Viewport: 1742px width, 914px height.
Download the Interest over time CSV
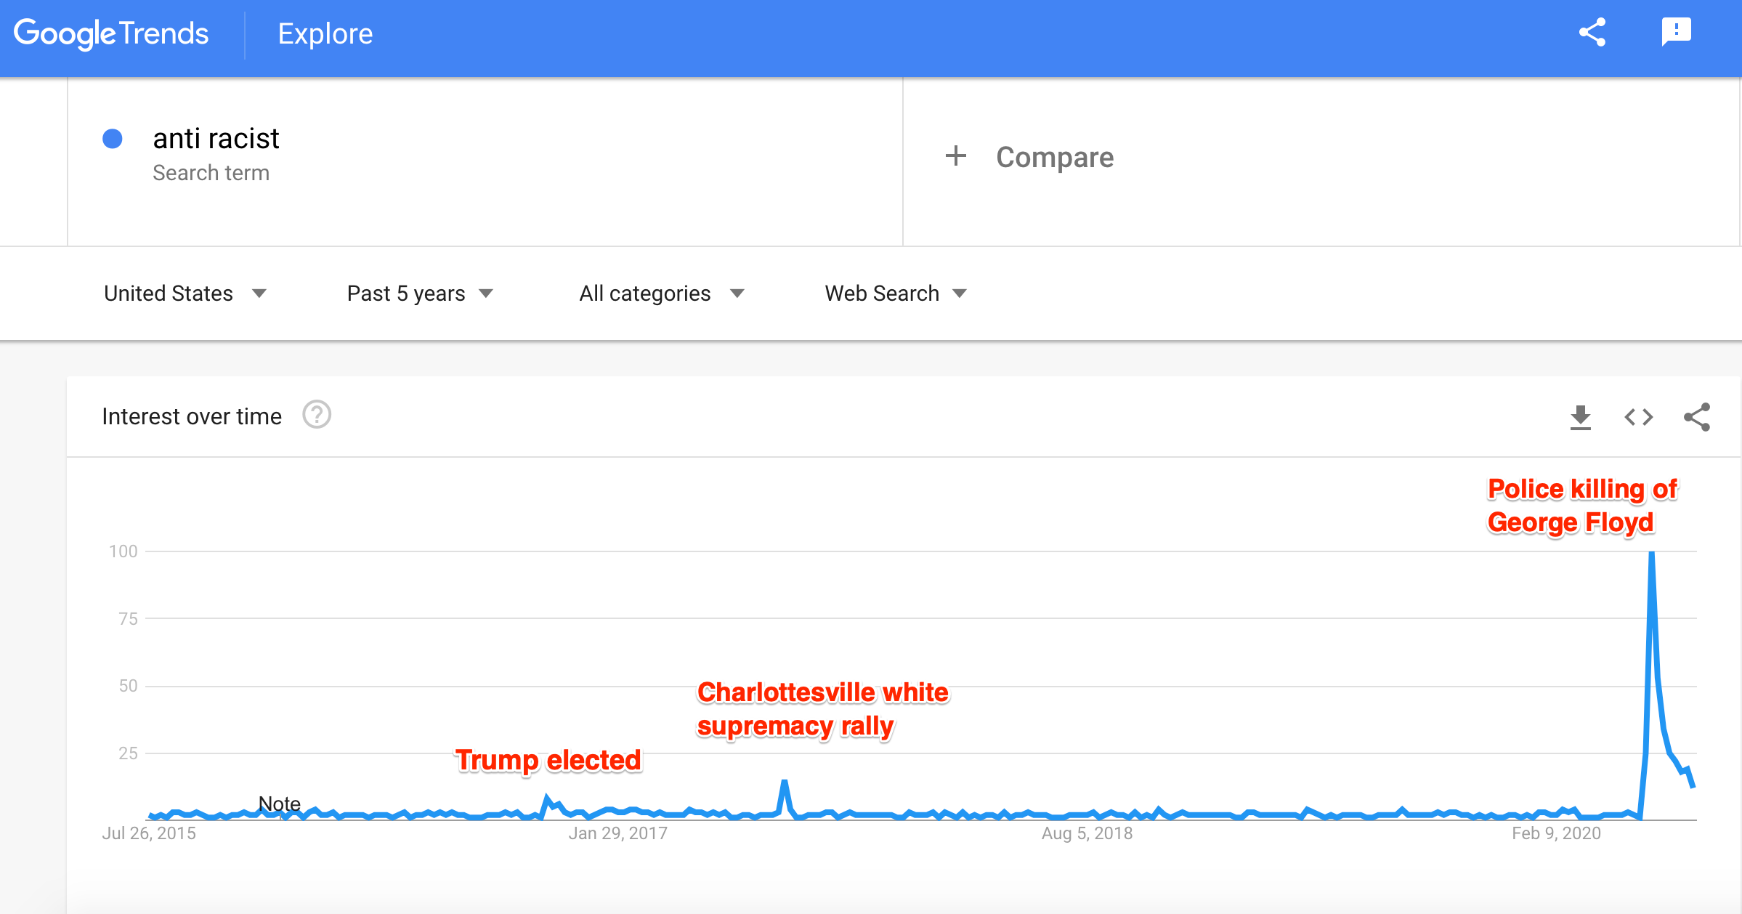[1580, 417]
